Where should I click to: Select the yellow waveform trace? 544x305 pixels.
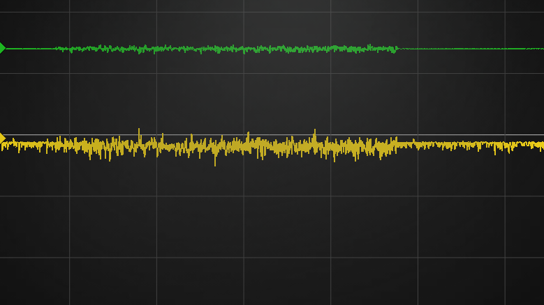[279, 146]
